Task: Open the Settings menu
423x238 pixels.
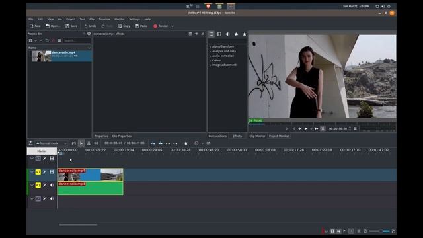Action: 134,19
